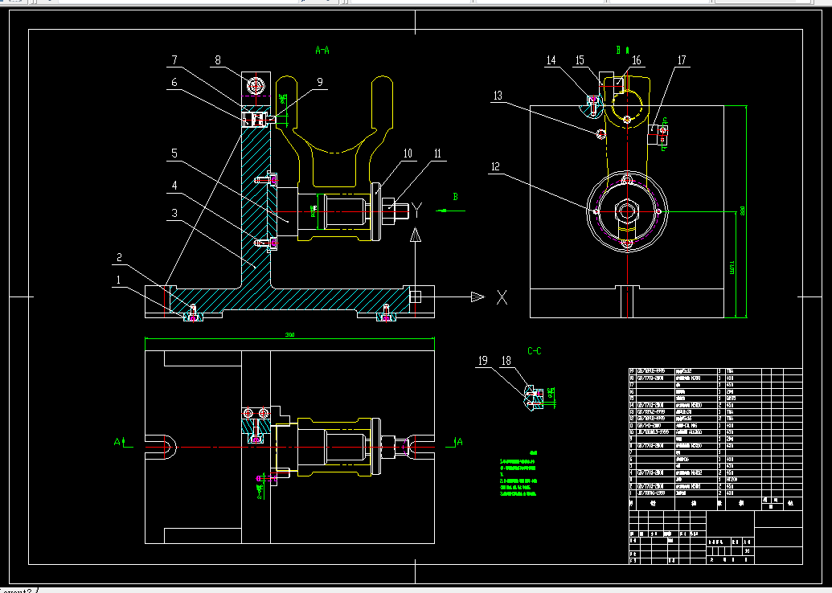
Task: Click the green C-C section title
Action: [535, 351]
